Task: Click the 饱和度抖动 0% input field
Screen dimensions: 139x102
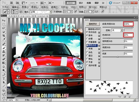Action: click(x=128, y=41)
